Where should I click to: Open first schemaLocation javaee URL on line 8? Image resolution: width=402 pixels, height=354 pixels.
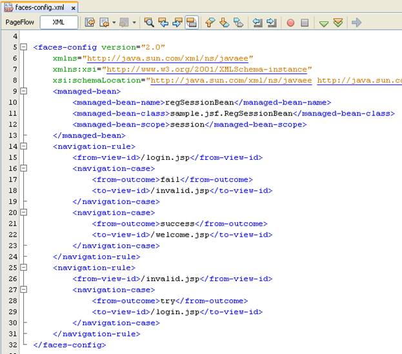point(231,81)
